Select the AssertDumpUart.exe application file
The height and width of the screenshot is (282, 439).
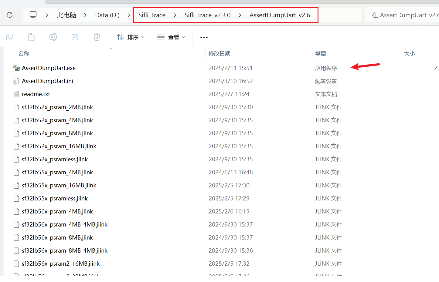(x=49, y=68)
